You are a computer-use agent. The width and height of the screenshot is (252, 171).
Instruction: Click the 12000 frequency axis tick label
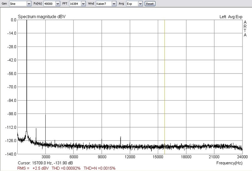tap(130, 157)
